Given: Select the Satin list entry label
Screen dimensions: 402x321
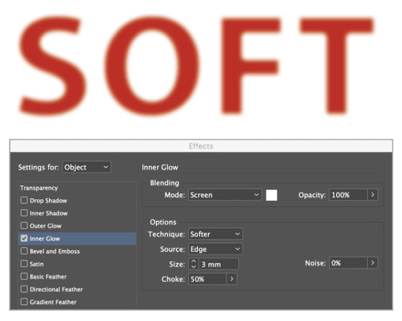Looking at the screenshot, I should (x=36, y=264).
